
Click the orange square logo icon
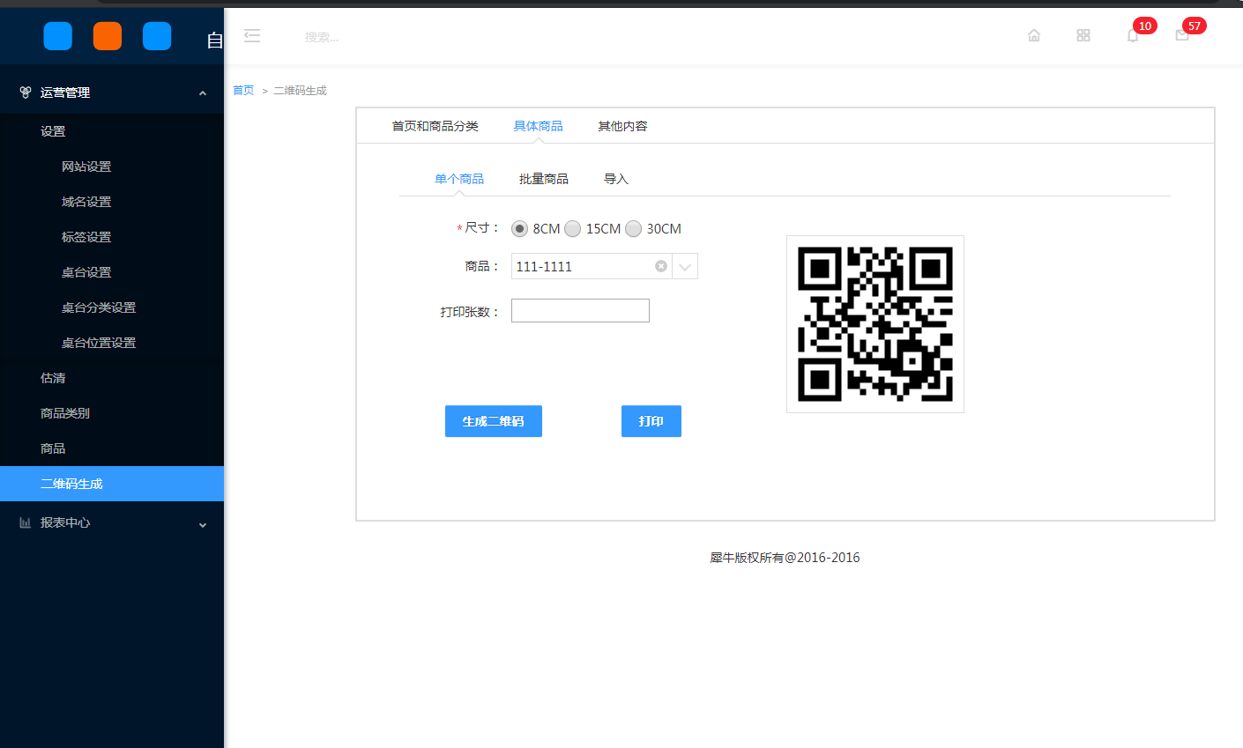108,36
